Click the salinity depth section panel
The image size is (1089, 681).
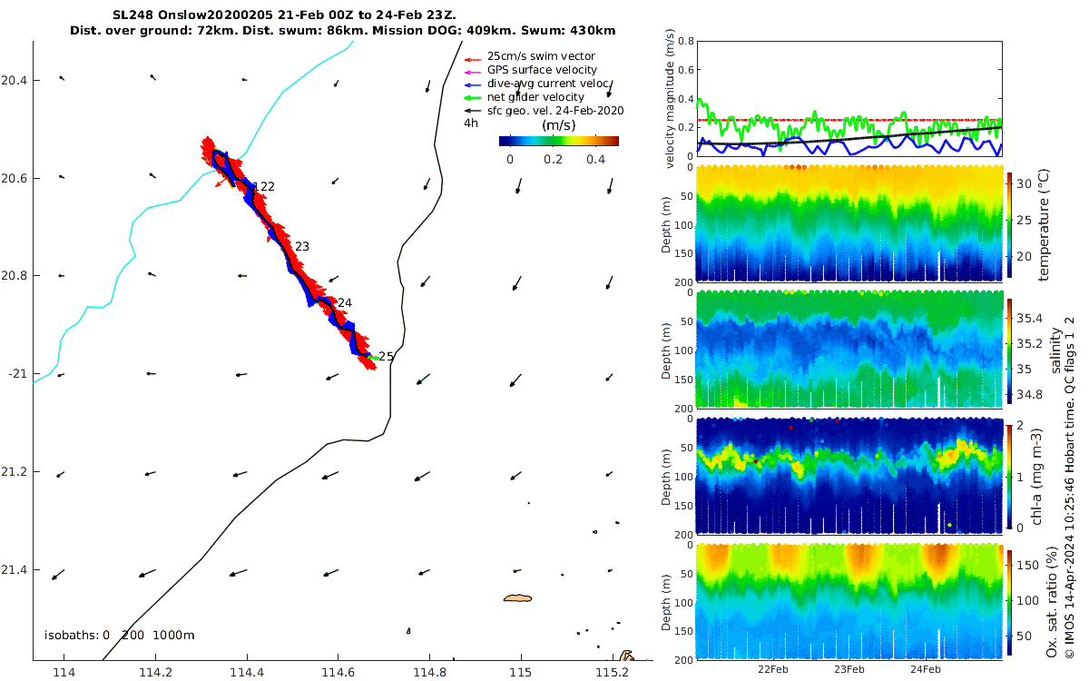[x=849, y=350]
